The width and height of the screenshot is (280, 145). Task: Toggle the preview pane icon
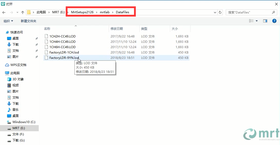pos(265,21)
